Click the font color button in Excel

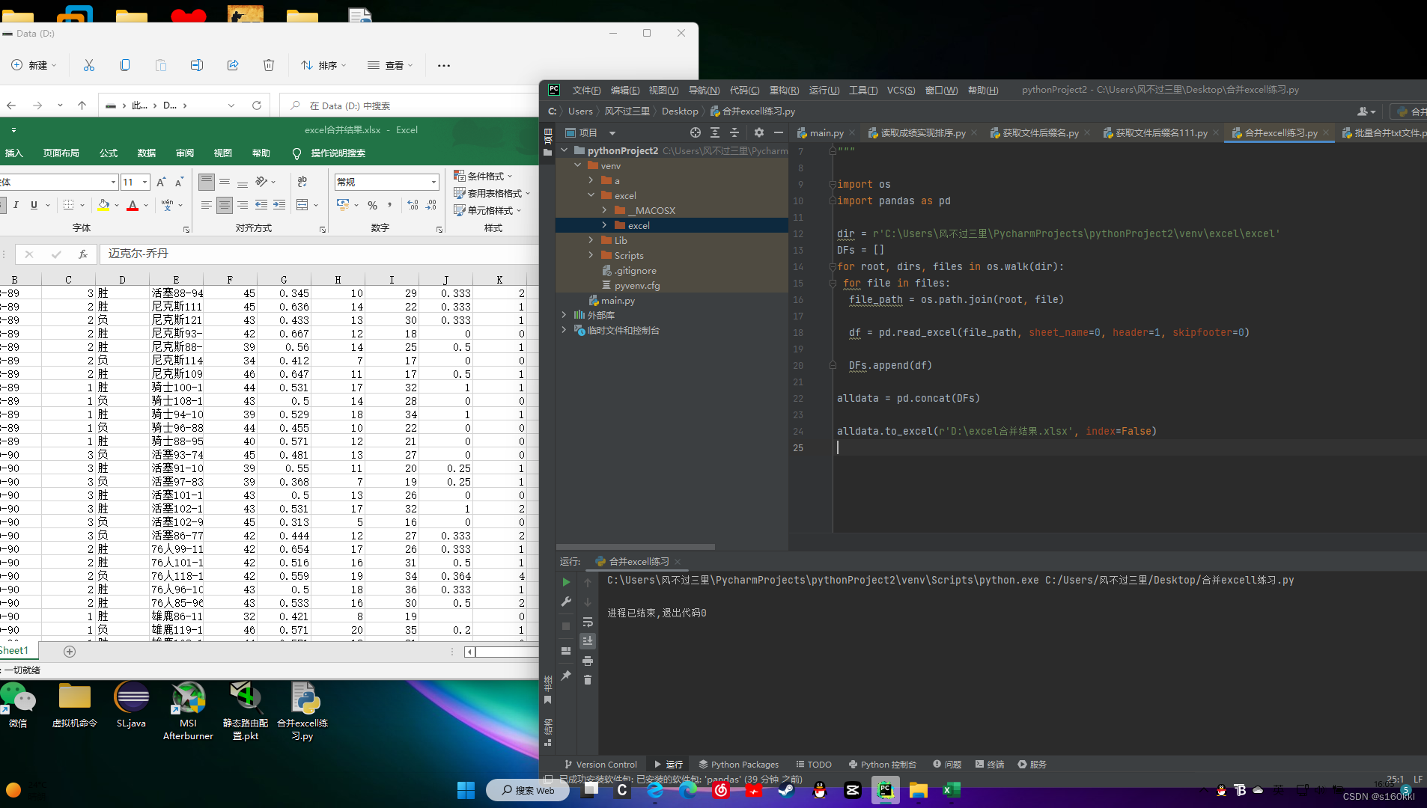click(x=133, y=205)
